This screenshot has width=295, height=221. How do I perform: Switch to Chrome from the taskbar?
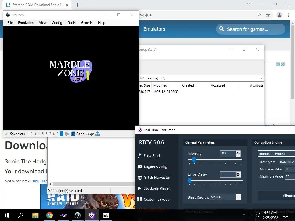click(x=50, y=215)
